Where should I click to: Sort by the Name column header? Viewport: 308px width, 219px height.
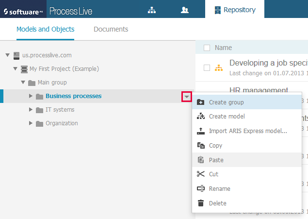(223, 48)
